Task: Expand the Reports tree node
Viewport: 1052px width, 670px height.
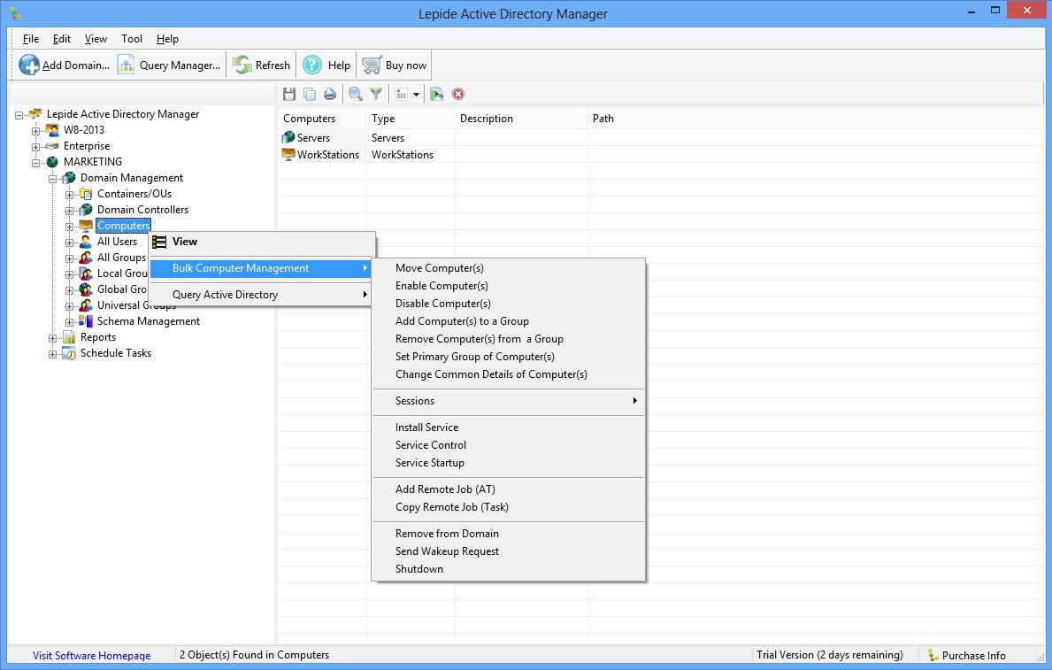Action: (53, 337)
